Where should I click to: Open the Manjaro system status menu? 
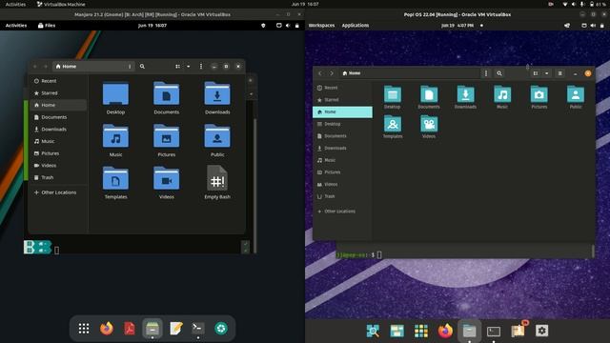[288, 26]
